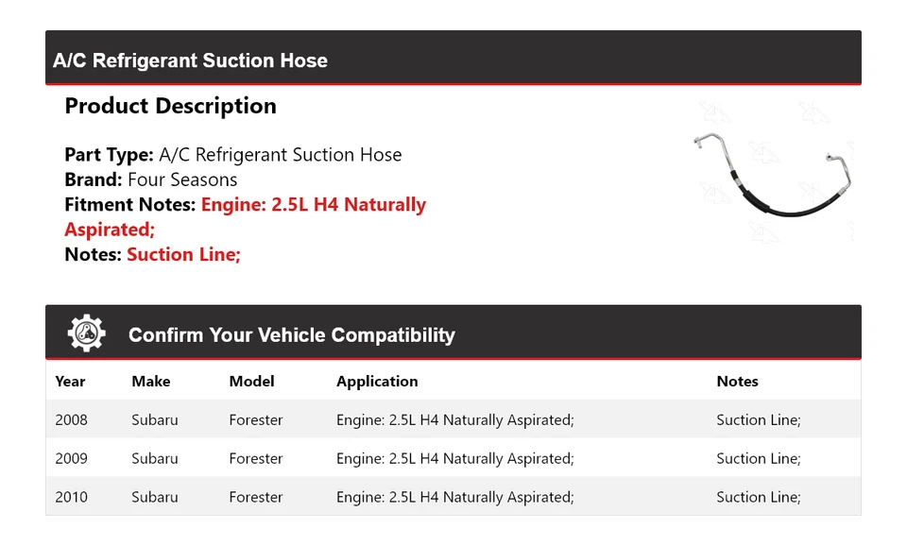907x546 pixels.
Task: Click the 2009 year cell
Action: click(x=71, y=459)
